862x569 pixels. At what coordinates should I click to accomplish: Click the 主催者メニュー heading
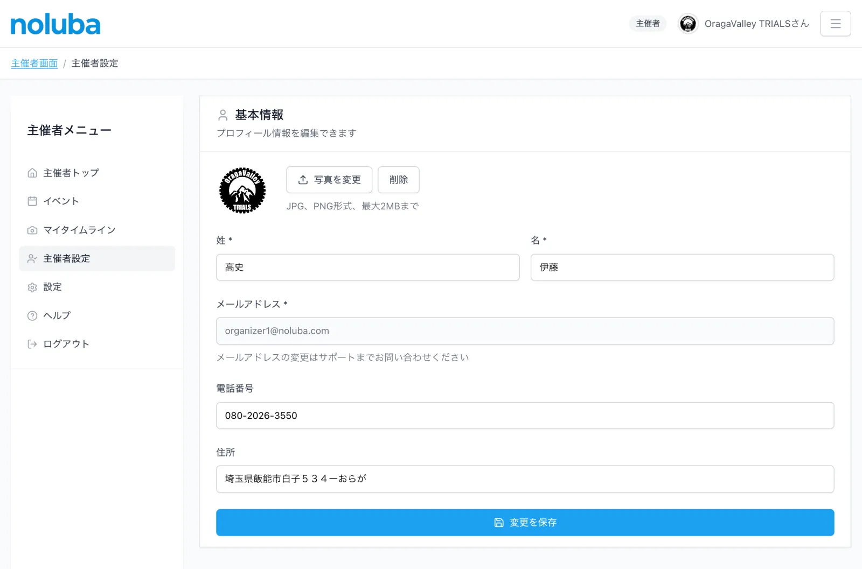tap(69, 130)
